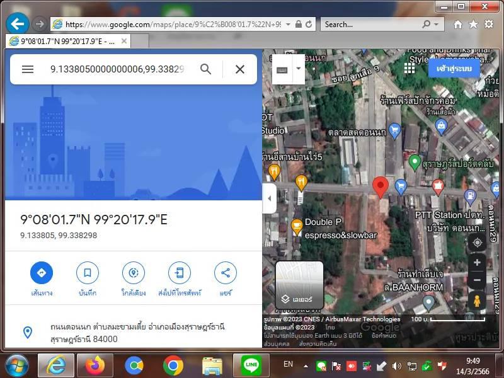This screenshot has height=378, width=504.
Task: Click the Google Maps search magnifier button
Action: [x=206, y=69]
